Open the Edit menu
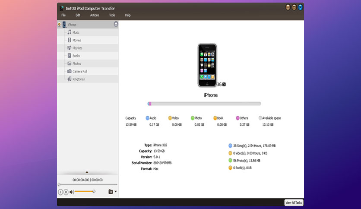The image size is (361, 209). 78,15
